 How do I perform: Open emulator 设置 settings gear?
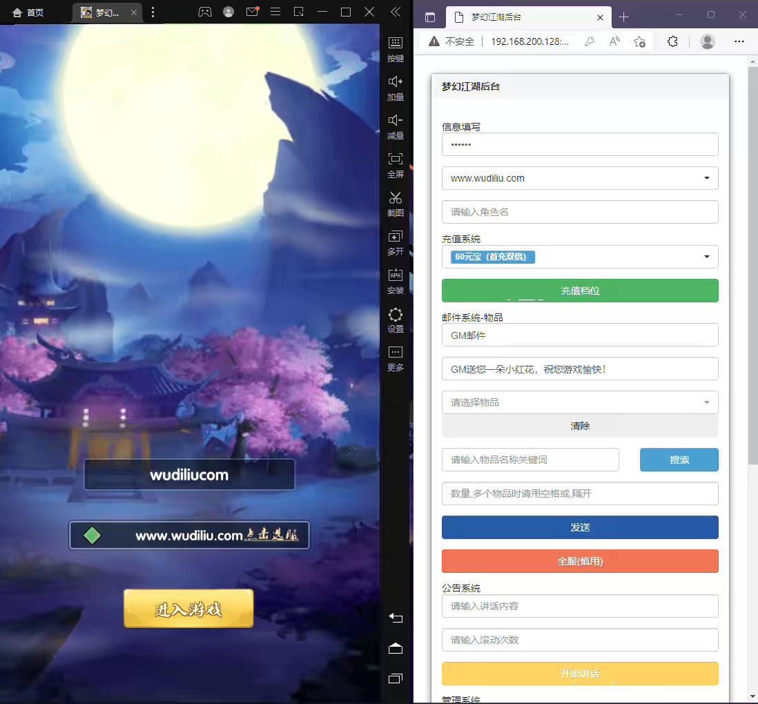tap(396, 320)
